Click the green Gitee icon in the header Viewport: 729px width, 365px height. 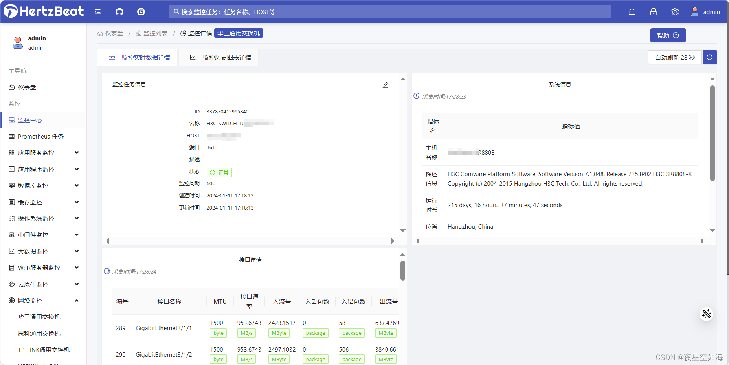[x=141, y=11]
